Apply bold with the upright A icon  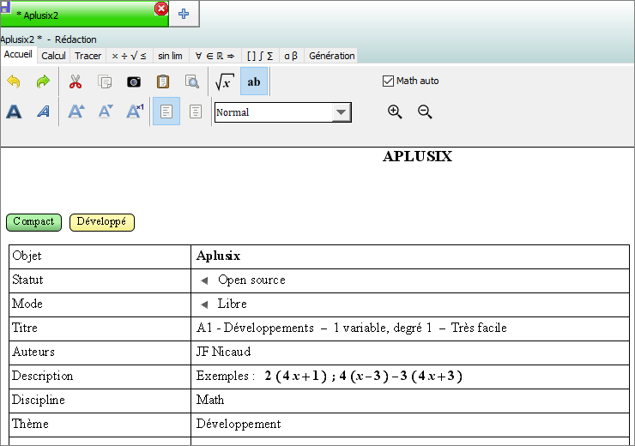tap(14, 111)
